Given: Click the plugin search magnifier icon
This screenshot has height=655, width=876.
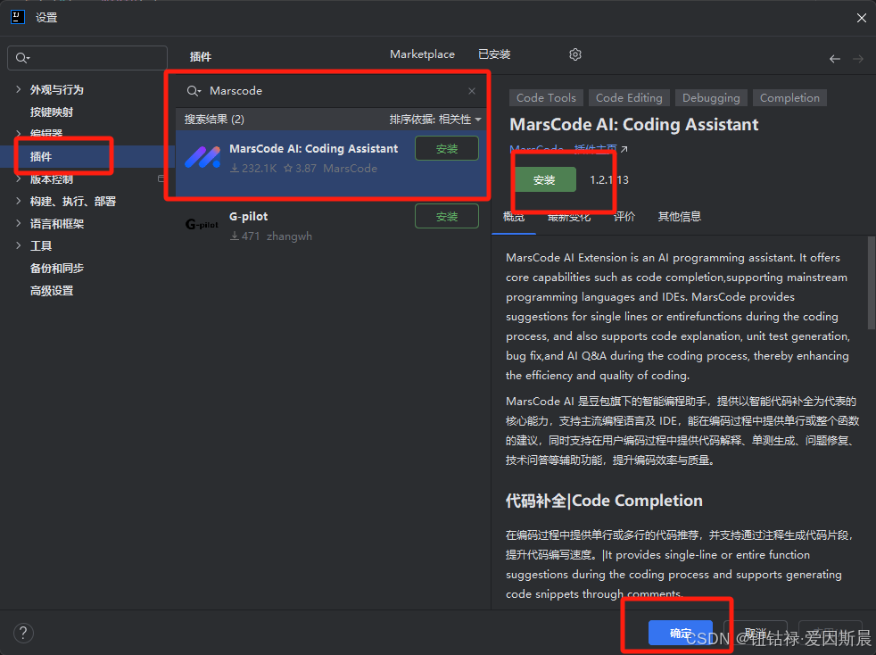Looking at the screenshot, I should pyautogui.click(x=194, y=90).
